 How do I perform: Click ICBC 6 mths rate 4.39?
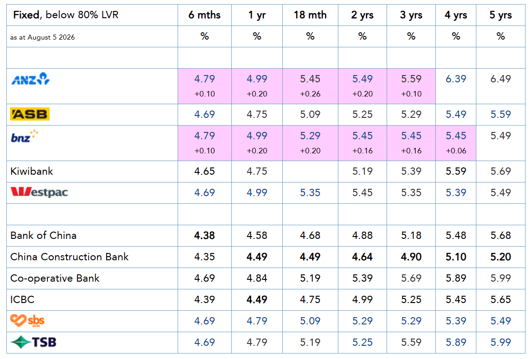204,299
